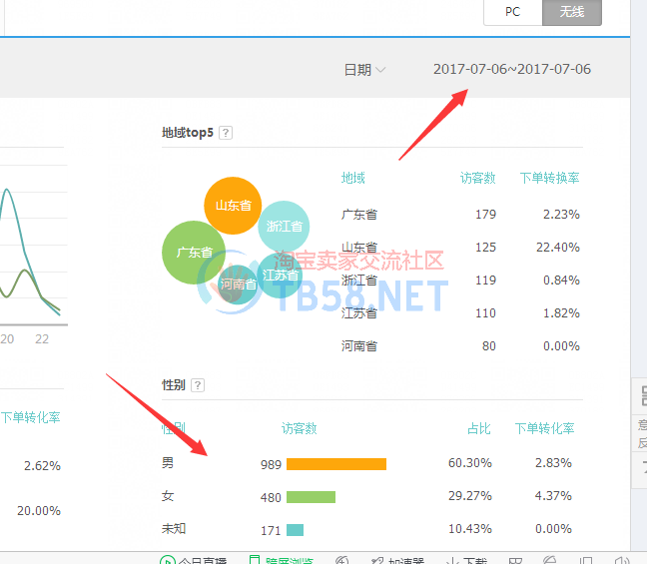Click the 山东省 orange bubble
647x564 pixels.
click(233, 206)
